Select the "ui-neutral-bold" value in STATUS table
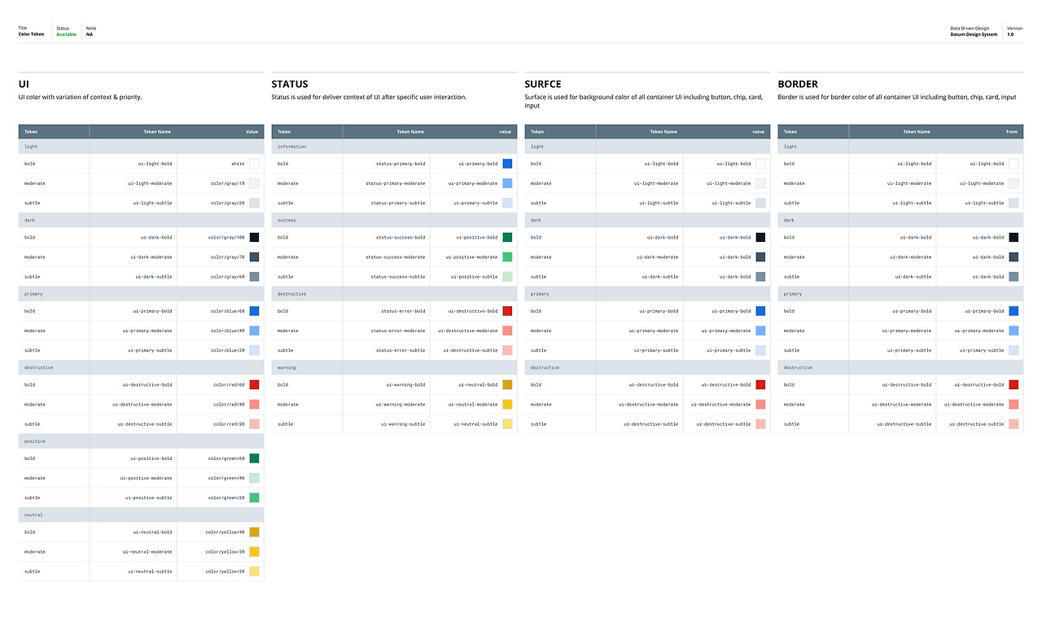Viewport: 1042px width, 618px height. (477, 384)
